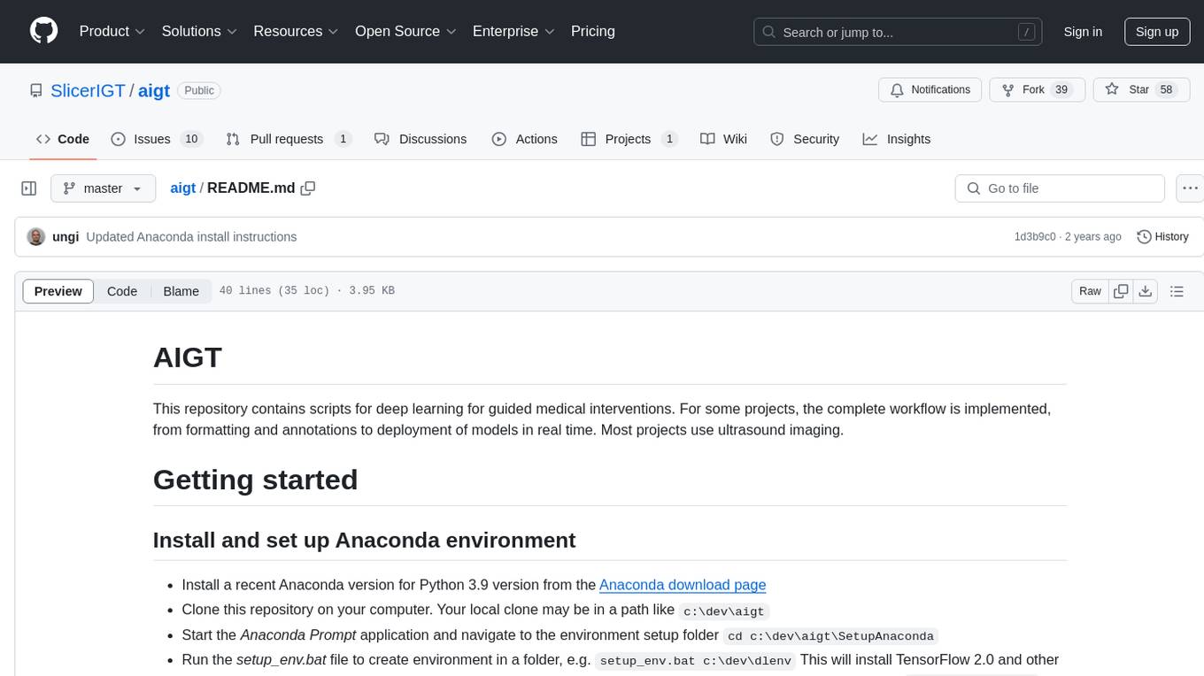Switch to the Code tab
The width and height of the screenshot is (1204, 676).
pyautogui.click(x=63, y=139)
